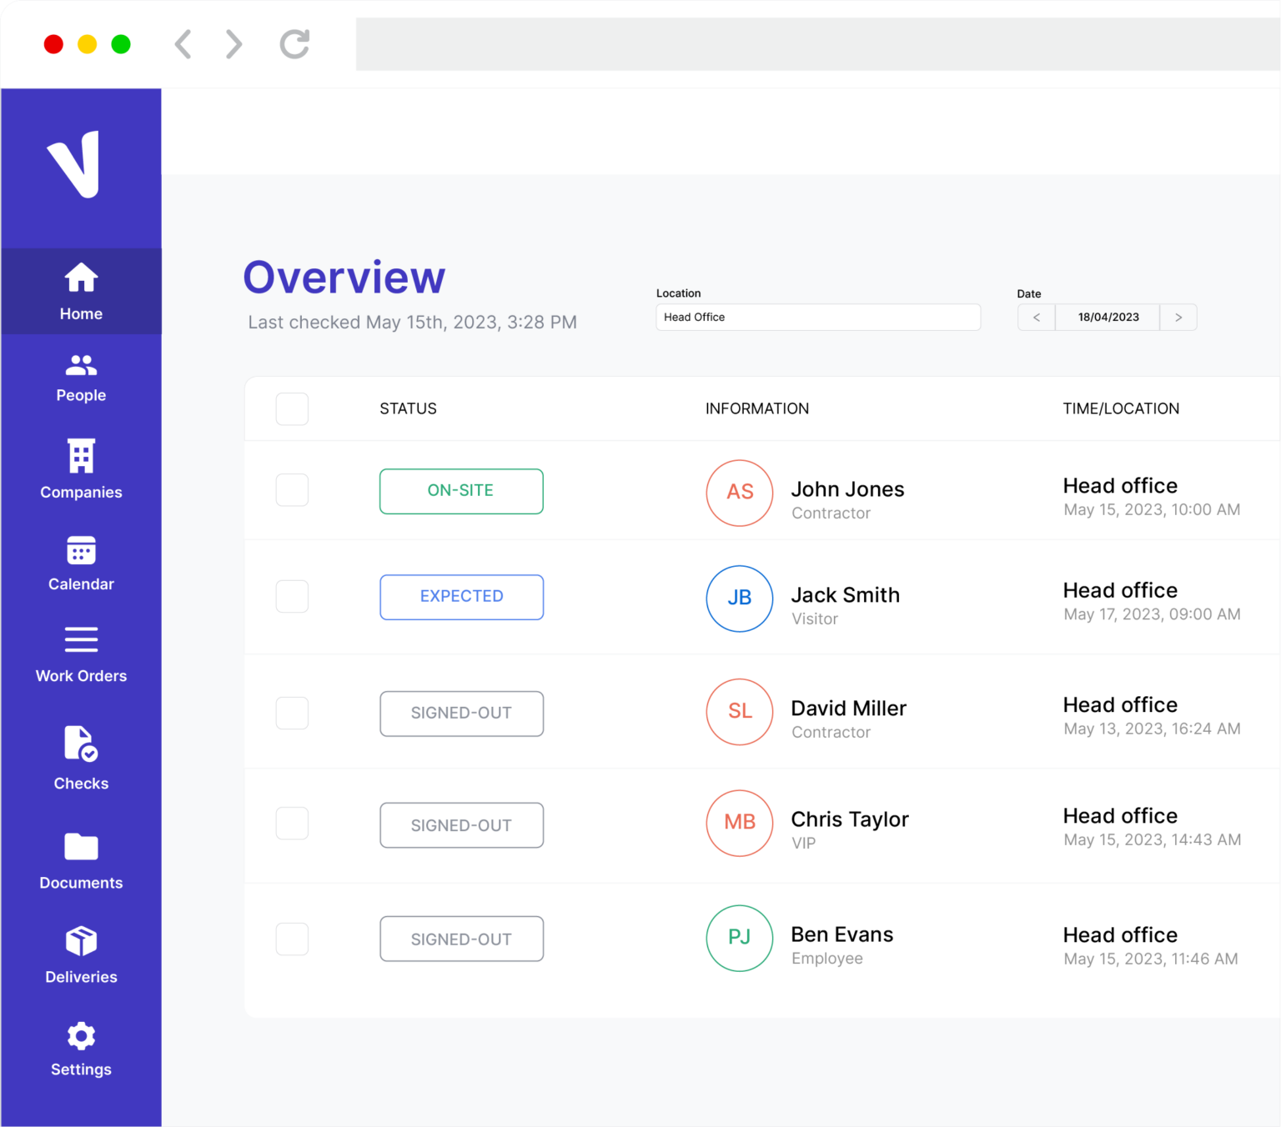
Task: Check the select-all checkbox in table header
Action: 292,408
